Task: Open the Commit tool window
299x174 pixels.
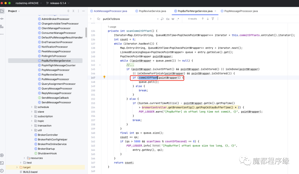Action: pyautogui.click(x=2, y=19)
